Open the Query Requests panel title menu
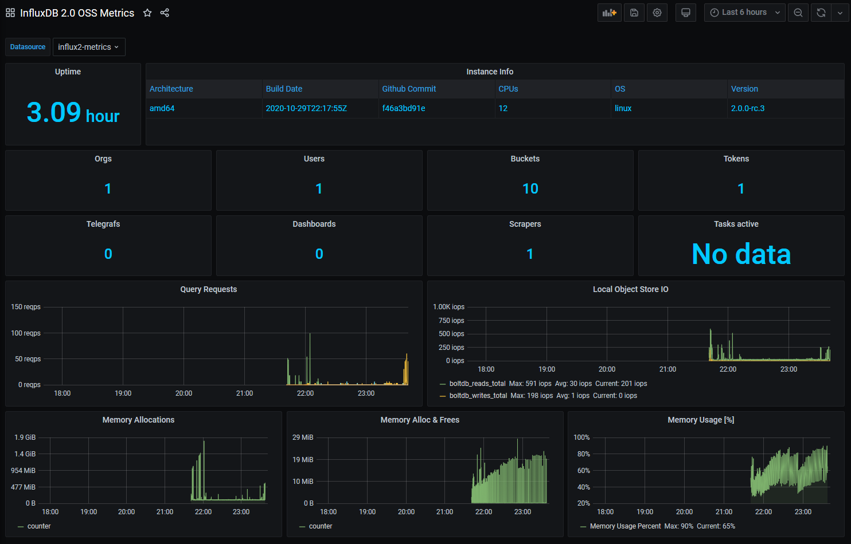This screenshot has width=851, height=544. (208, 289)
